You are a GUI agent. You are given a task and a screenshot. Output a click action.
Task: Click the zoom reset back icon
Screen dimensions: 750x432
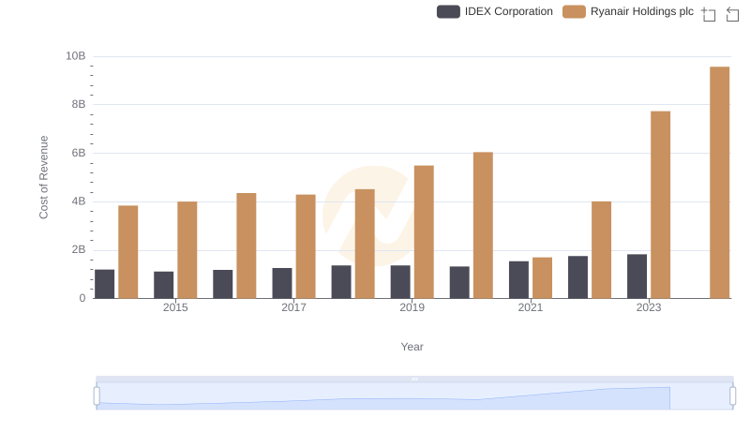(732, 14)
